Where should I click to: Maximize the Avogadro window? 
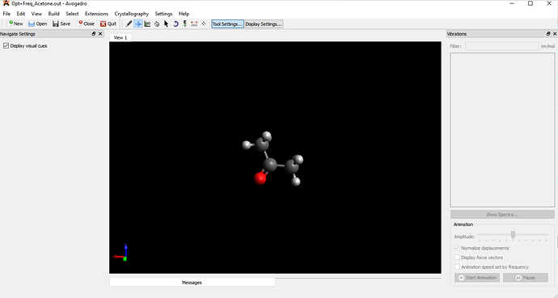coord(531,3)
